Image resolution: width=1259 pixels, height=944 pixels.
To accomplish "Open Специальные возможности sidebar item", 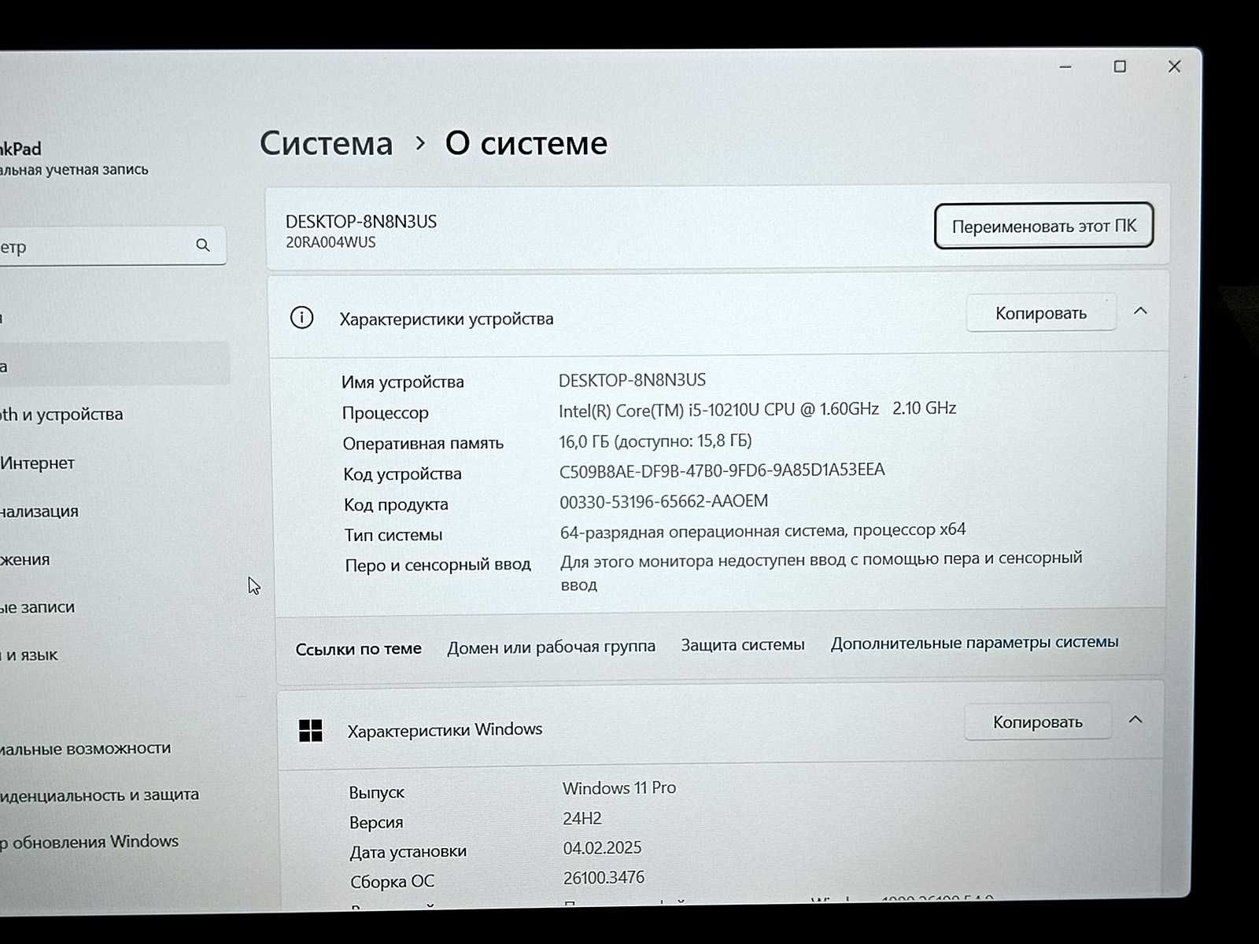I will coord(85,748).
